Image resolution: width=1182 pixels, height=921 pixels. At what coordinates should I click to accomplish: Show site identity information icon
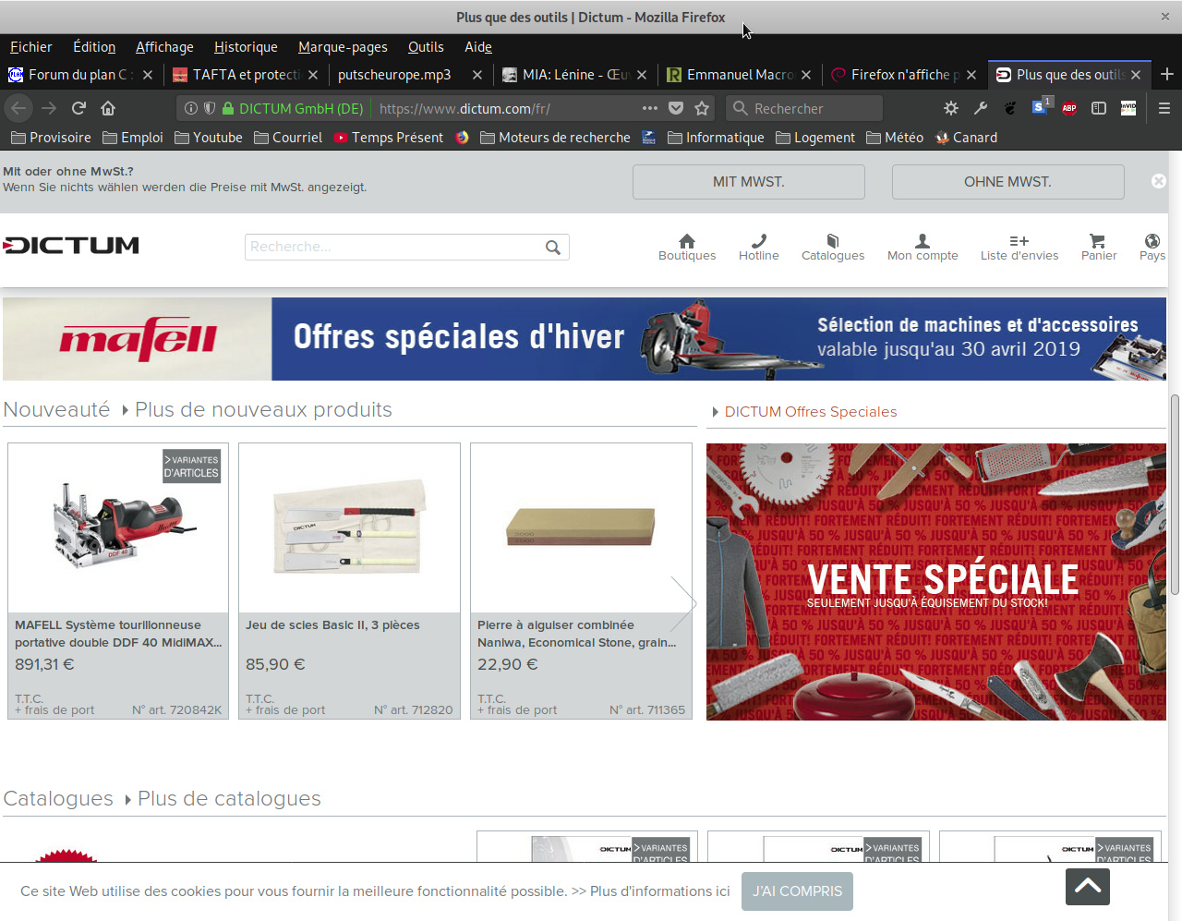pyautogui.click(x=191, y=108)
